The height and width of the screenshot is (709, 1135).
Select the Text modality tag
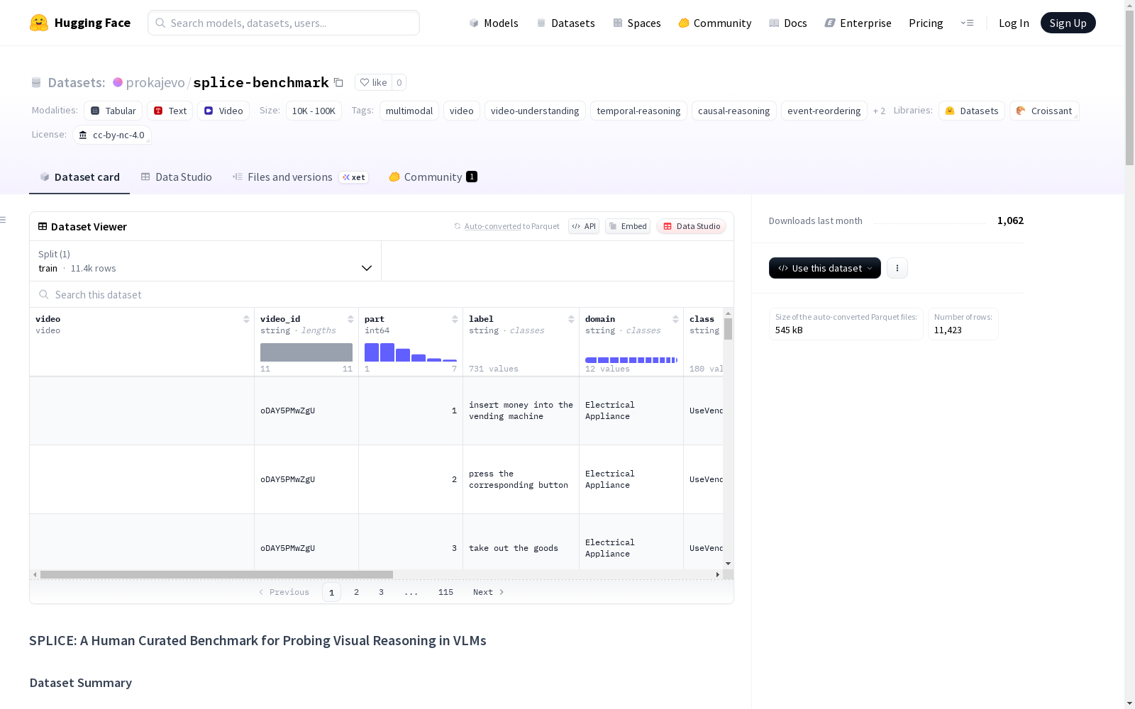coord(170,111)
